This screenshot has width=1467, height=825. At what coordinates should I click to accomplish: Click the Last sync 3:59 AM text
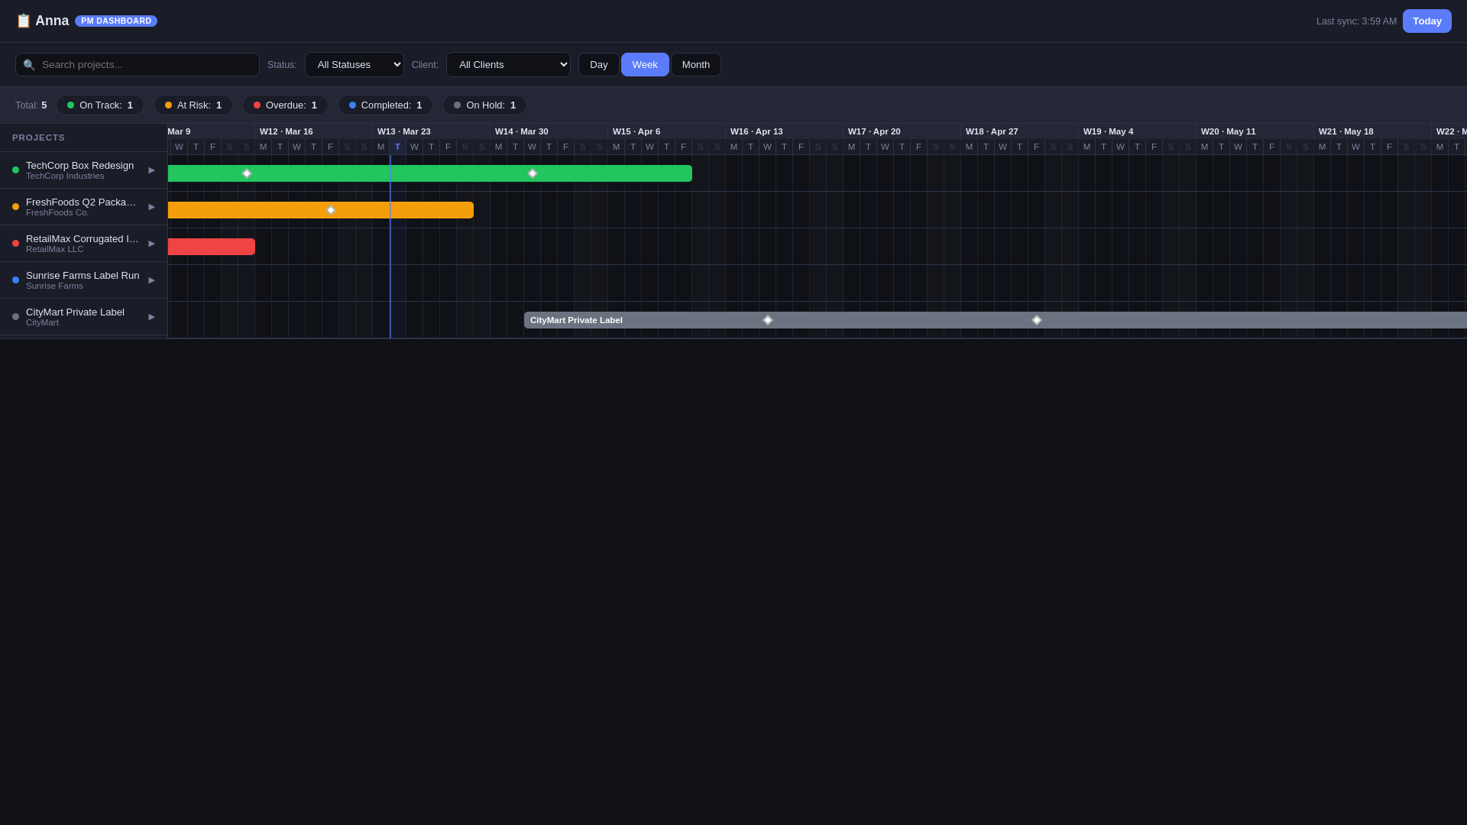click(x=1356, y=21)
